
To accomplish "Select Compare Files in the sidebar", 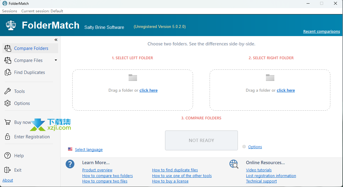I will tap(28, 60).
